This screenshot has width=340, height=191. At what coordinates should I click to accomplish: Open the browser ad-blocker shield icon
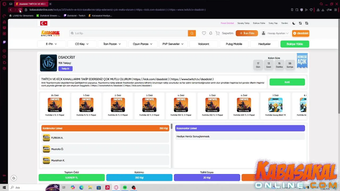click(x=301, y=10)
